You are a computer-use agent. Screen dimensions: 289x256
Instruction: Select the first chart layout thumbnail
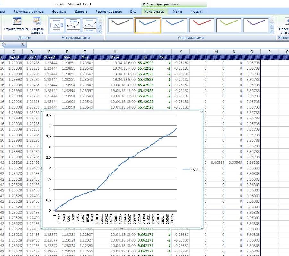57,25
